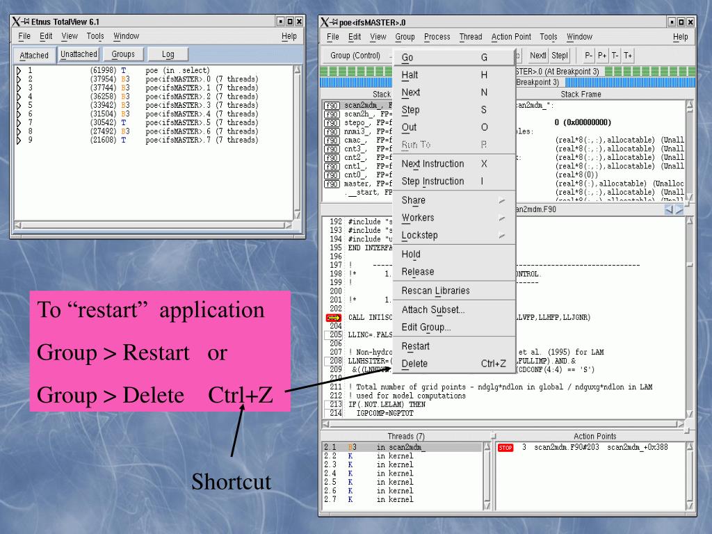The image size is (712, 534).
Task: Choose Hold from the Group menu
Action: [x=453, y=254]
